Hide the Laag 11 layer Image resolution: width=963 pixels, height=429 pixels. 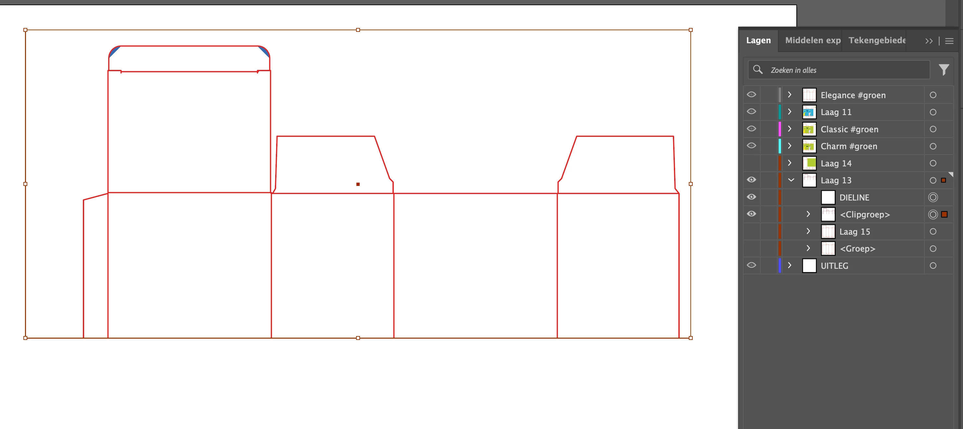(x=751, y=112)
